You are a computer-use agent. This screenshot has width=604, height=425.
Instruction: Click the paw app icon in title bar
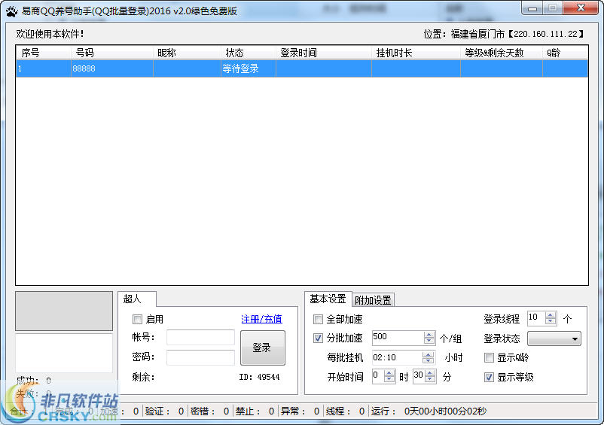pos(11,11)
